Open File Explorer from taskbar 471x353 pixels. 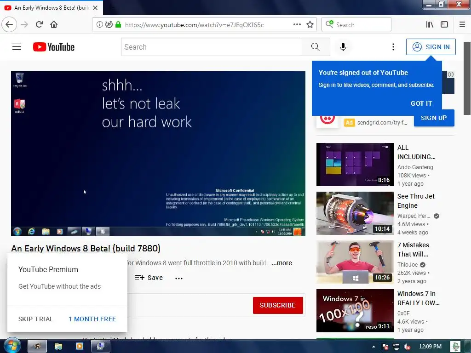tap(58, 346)
